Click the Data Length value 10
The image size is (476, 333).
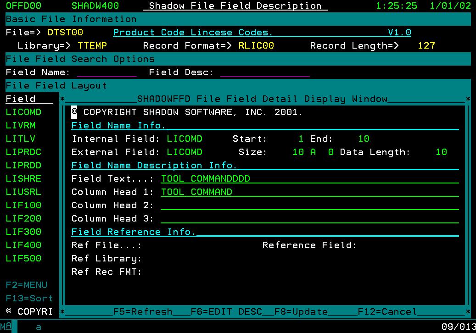tap(441, 152)
